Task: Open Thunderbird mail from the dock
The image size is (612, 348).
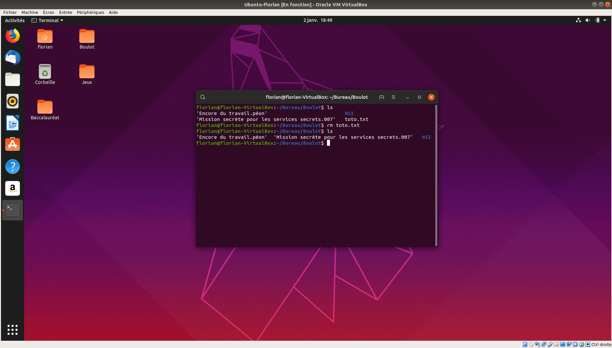Action: [x=13, y=58]
